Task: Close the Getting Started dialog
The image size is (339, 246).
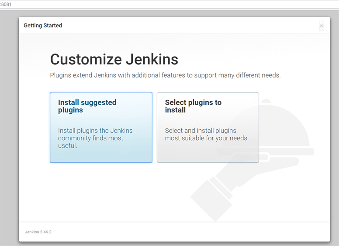Action: (x=322, y=26)
